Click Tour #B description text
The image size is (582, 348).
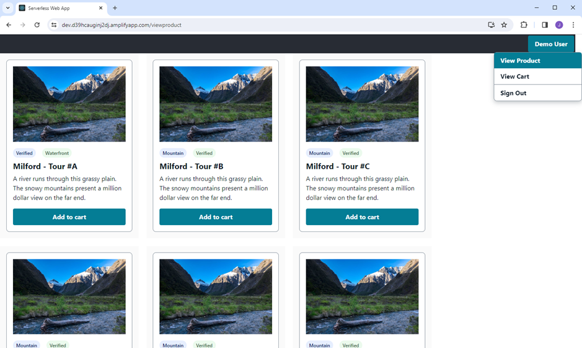coord(214,189)
